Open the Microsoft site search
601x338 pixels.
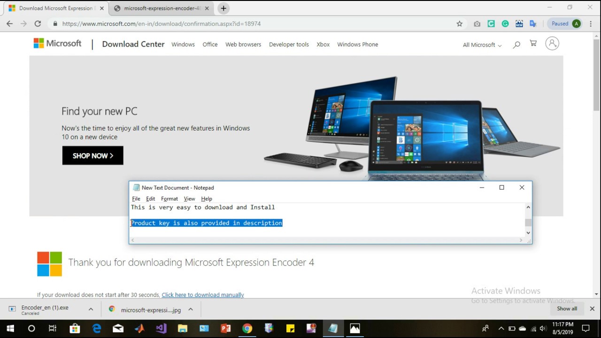(x=516, y=45)
